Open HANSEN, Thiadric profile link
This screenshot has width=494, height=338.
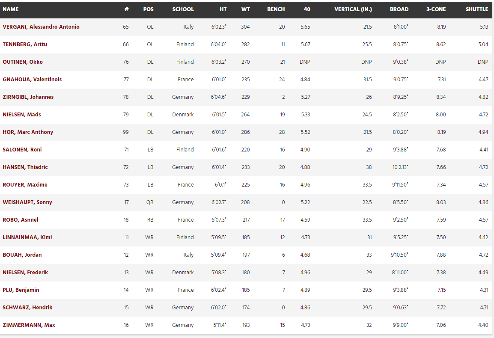[x=25, y=167]
